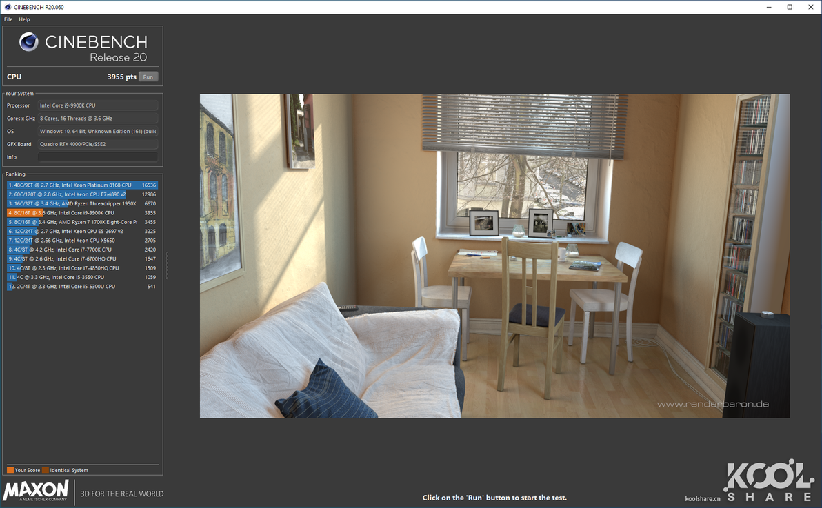Maximize the Cinebench window
Viewport: 822px width, 508px height.
[790, 7]
